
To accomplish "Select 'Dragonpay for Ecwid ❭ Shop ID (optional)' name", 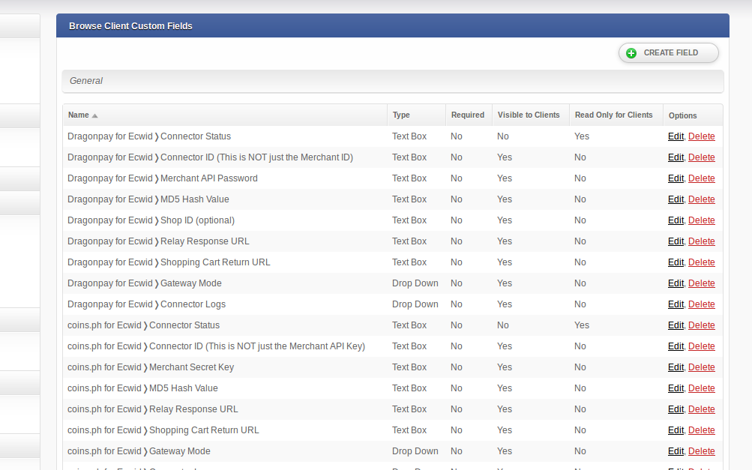I will pyautogui.click(x=151, y=220).
